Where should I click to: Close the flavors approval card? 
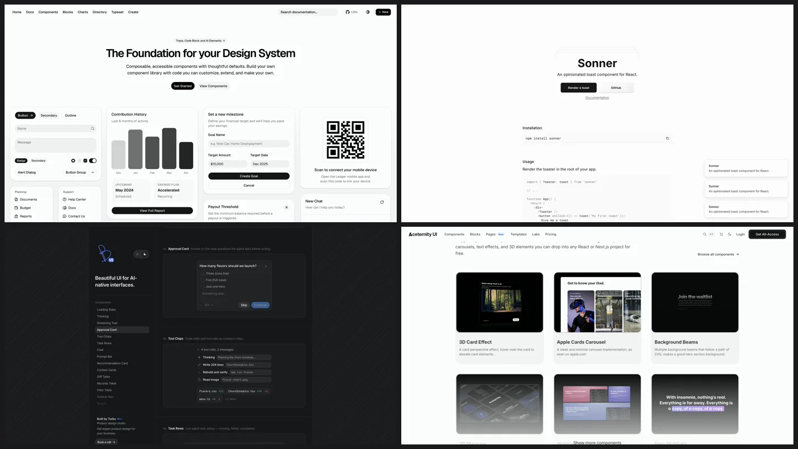266,266
